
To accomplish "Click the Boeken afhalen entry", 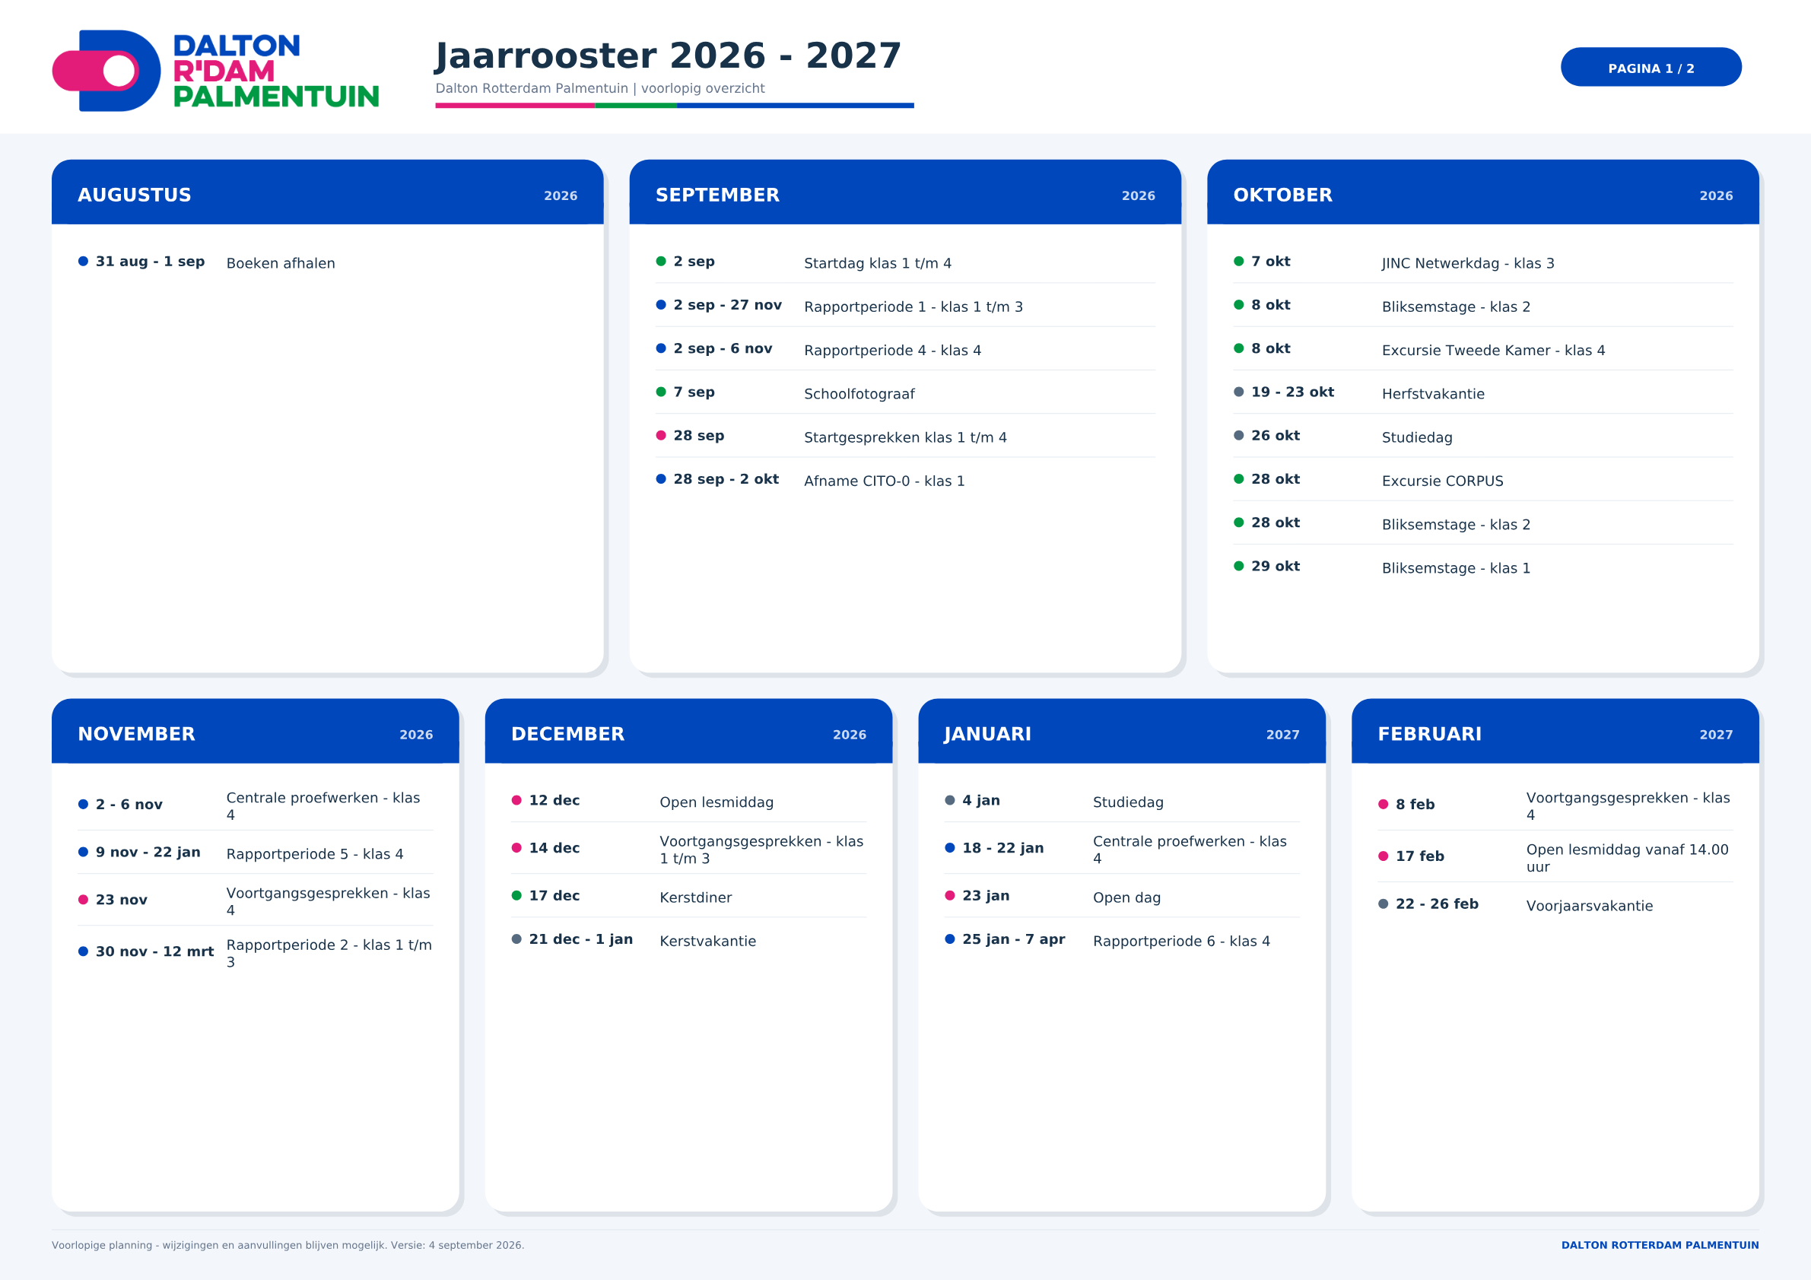I will [281, 263].
